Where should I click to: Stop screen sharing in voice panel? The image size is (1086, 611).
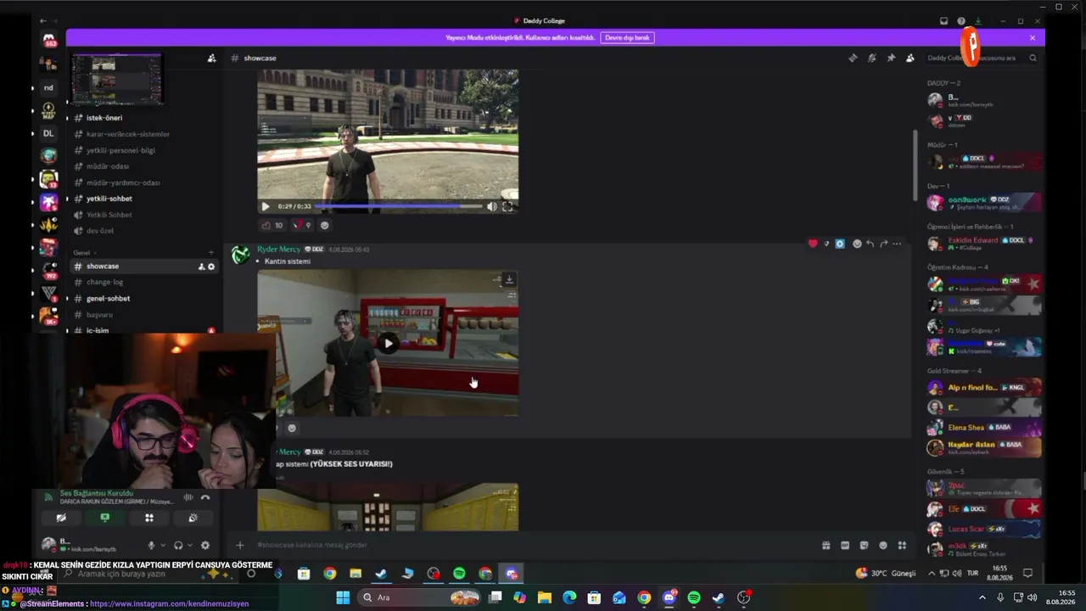point(105,518)
